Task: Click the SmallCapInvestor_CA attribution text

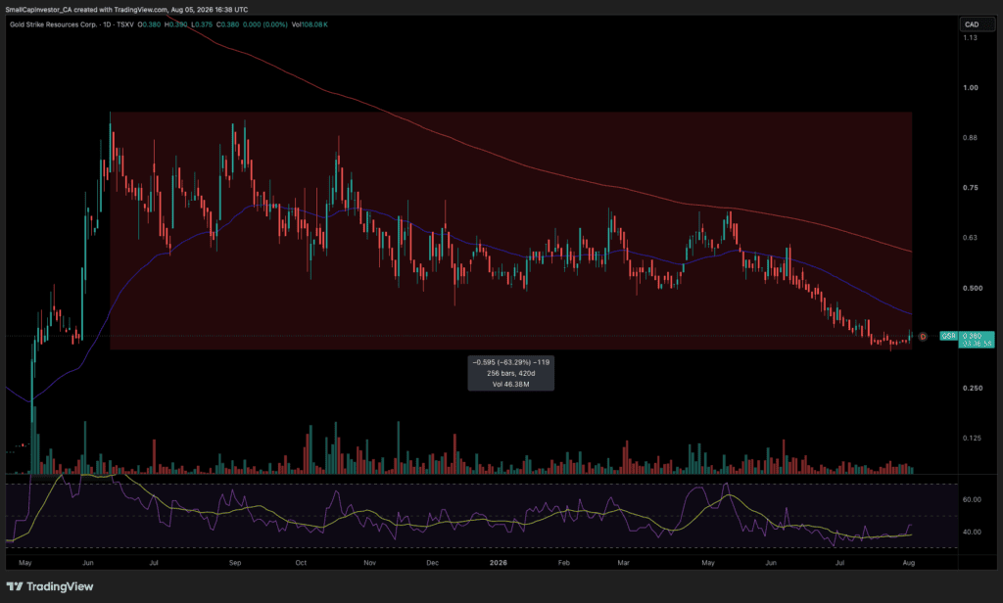Action: tap(38, 10)
